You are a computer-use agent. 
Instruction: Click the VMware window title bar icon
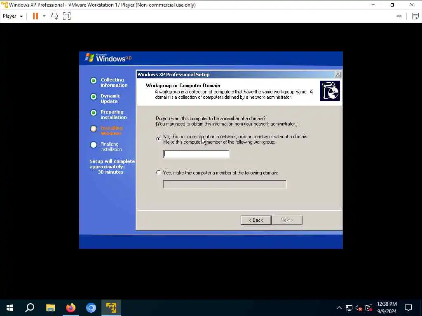click(4, 5)
